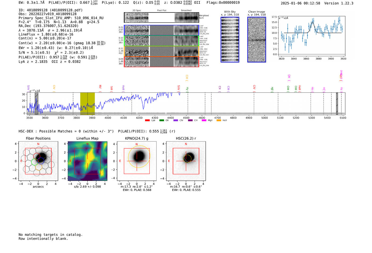This screenshot has width=372, height=253.
Task: Click the Primary Spec_Slot_IFU_AMP line
Action: (61, 18)
